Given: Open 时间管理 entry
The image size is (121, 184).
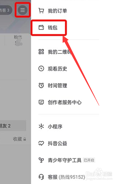Looking at the screenshot, I should [69, 85].
